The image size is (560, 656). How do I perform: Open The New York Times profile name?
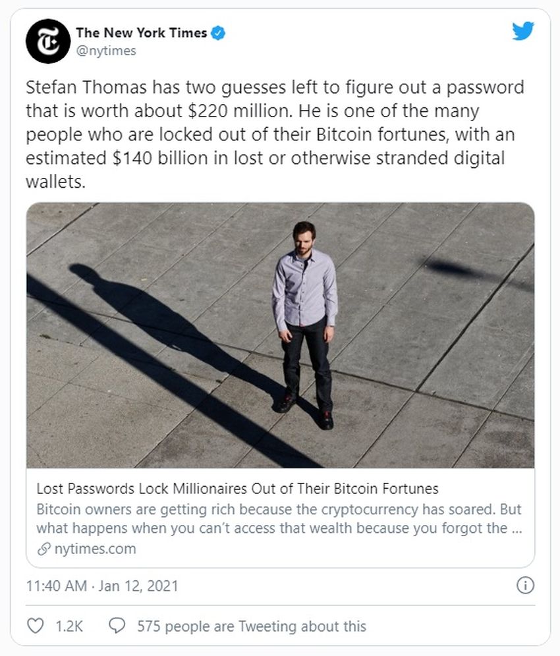142,33
